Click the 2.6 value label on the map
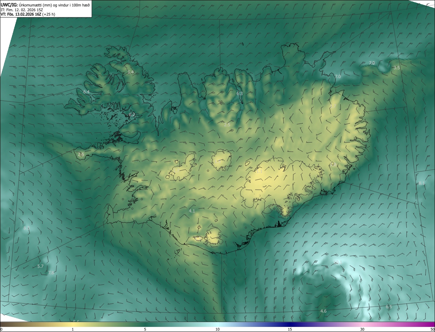Viewport: 435px width, 332px height. click(81, 154)
